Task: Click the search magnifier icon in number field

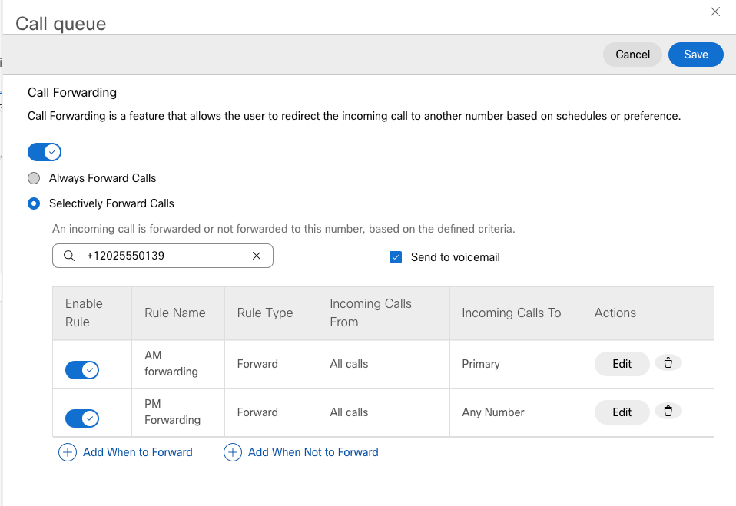Action: 69,256
